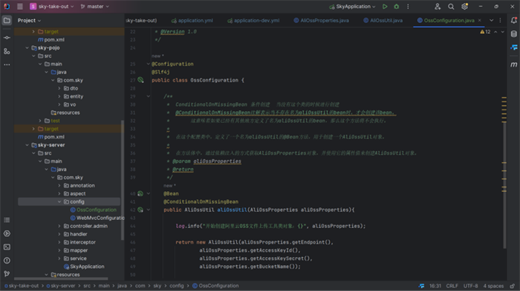Open the Terminal tool window
This screenshot has width=520, height=291.
coord(7,247)
